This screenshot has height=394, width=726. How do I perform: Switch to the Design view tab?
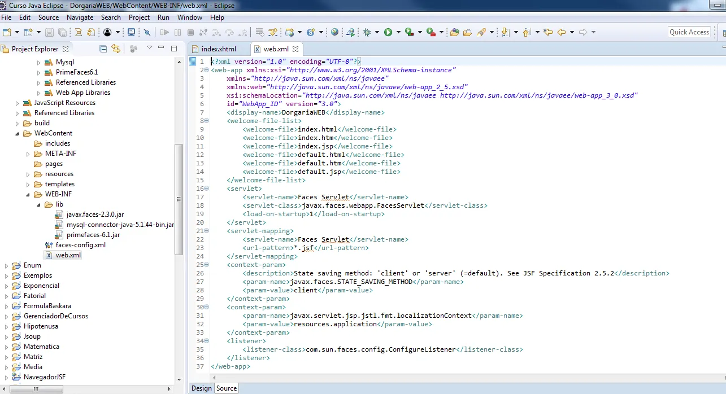201,388
